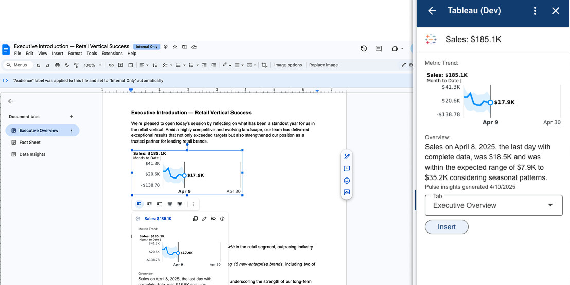570x285 pixels.
Task: Remove the link with the unlink icon
Action: (x=213, y=219)
